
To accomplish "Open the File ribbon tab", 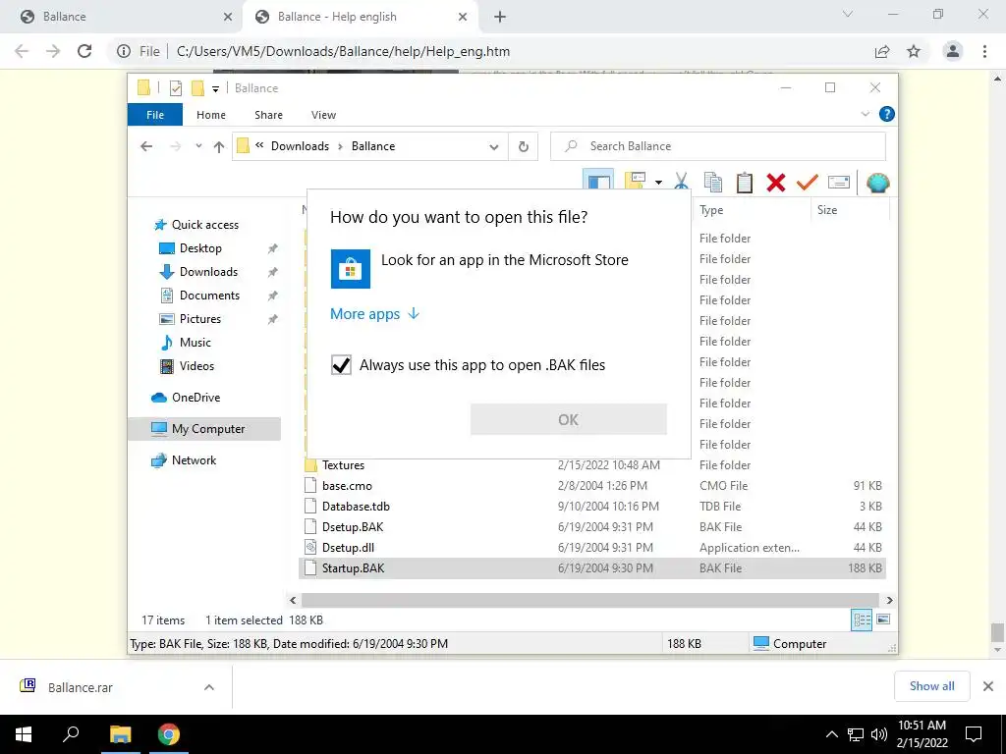I will point(155,115).
